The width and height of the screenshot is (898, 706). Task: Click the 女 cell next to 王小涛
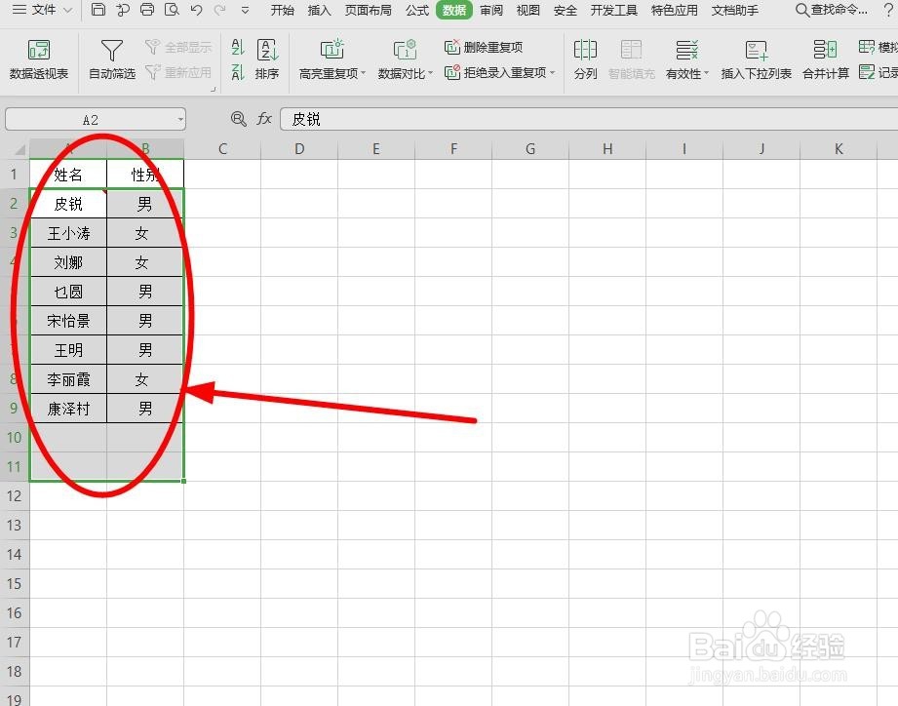[x=145, y=233]
